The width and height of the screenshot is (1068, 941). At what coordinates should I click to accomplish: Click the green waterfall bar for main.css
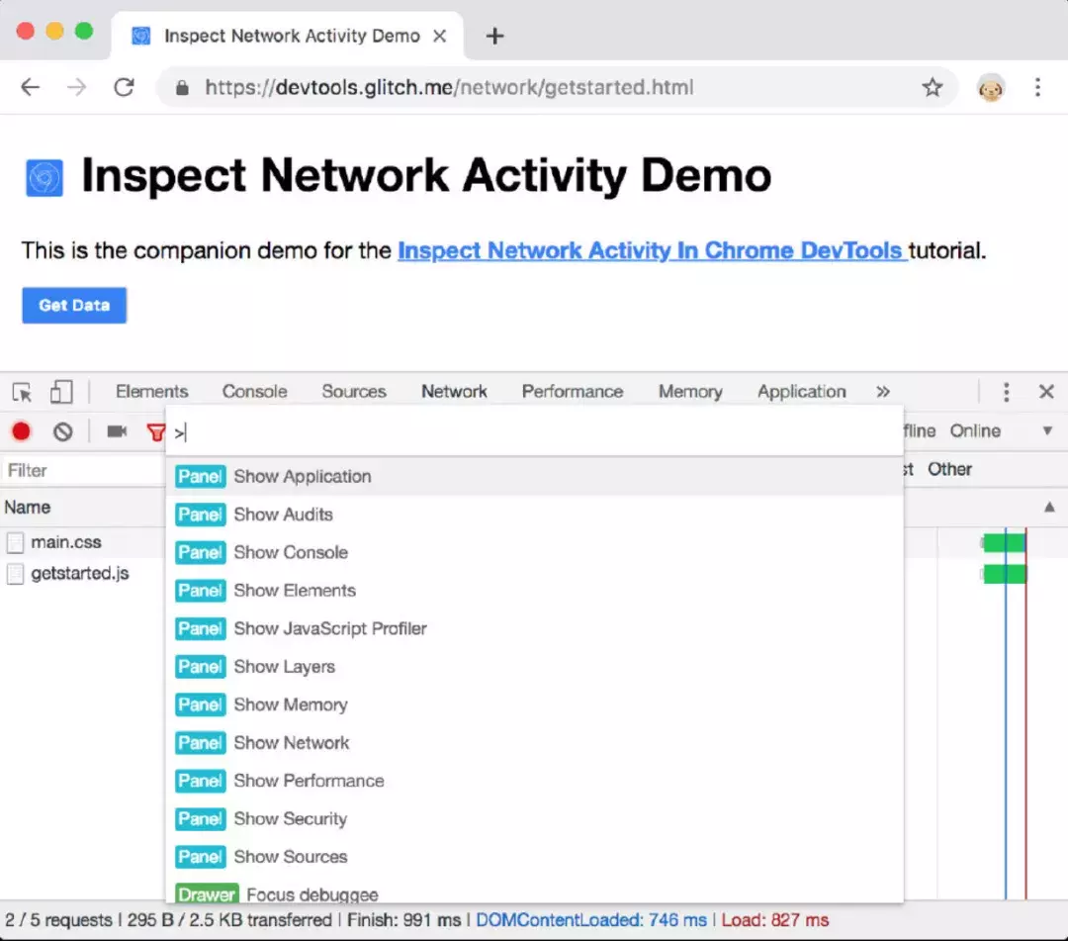click(x=1004, y=542)
